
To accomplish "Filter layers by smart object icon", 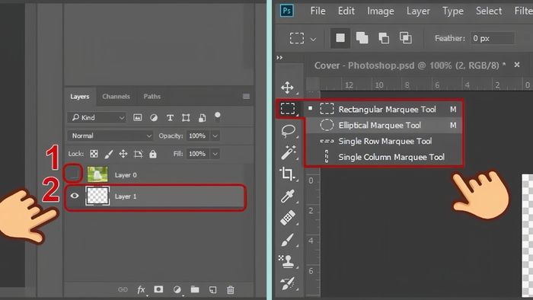I will coord(202,117).
